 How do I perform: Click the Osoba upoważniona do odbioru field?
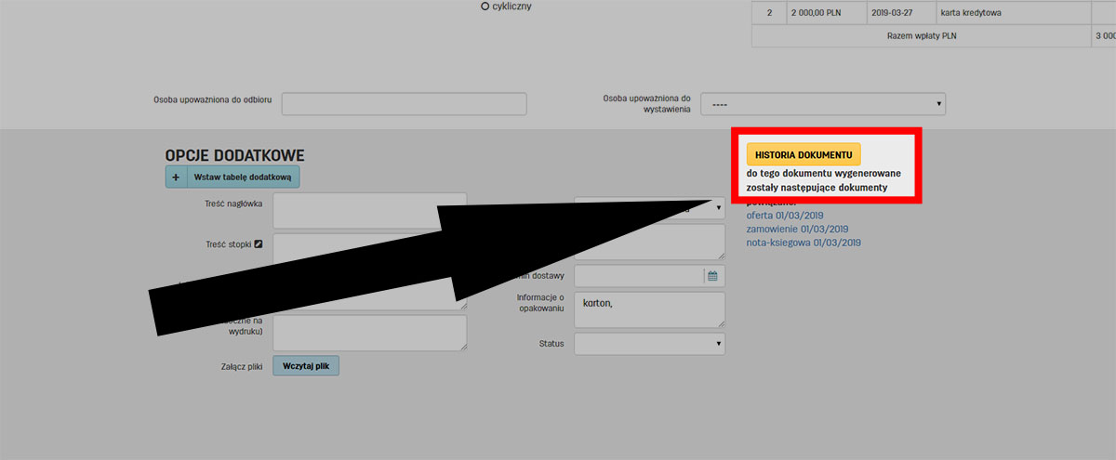(x=404, y=104)
